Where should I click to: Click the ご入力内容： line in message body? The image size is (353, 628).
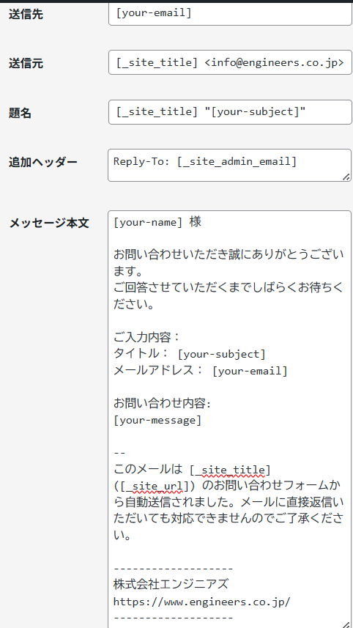(148, 337)
